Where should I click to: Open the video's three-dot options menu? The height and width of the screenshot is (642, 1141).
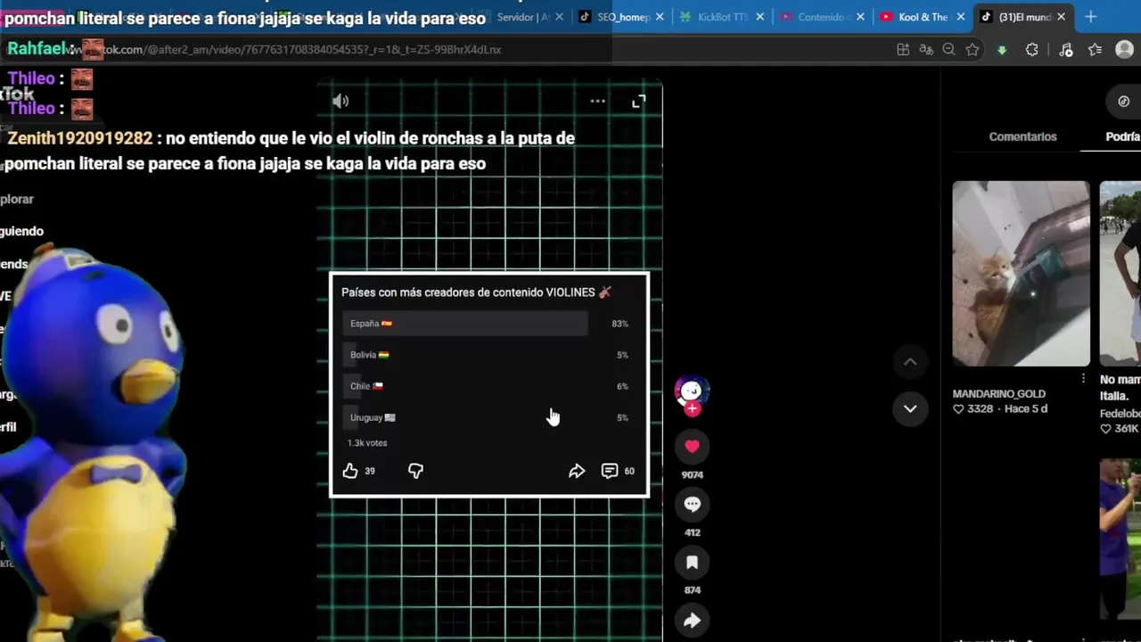point(597,102)
